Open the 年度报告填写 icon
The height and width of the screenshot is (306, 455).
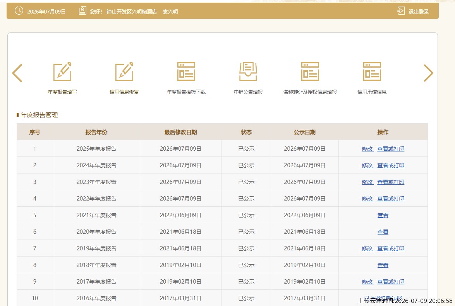tap(62, 71)
